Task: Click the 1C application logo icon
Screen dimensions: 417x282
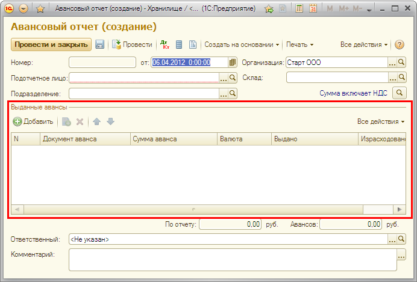Action: point(9,9)
